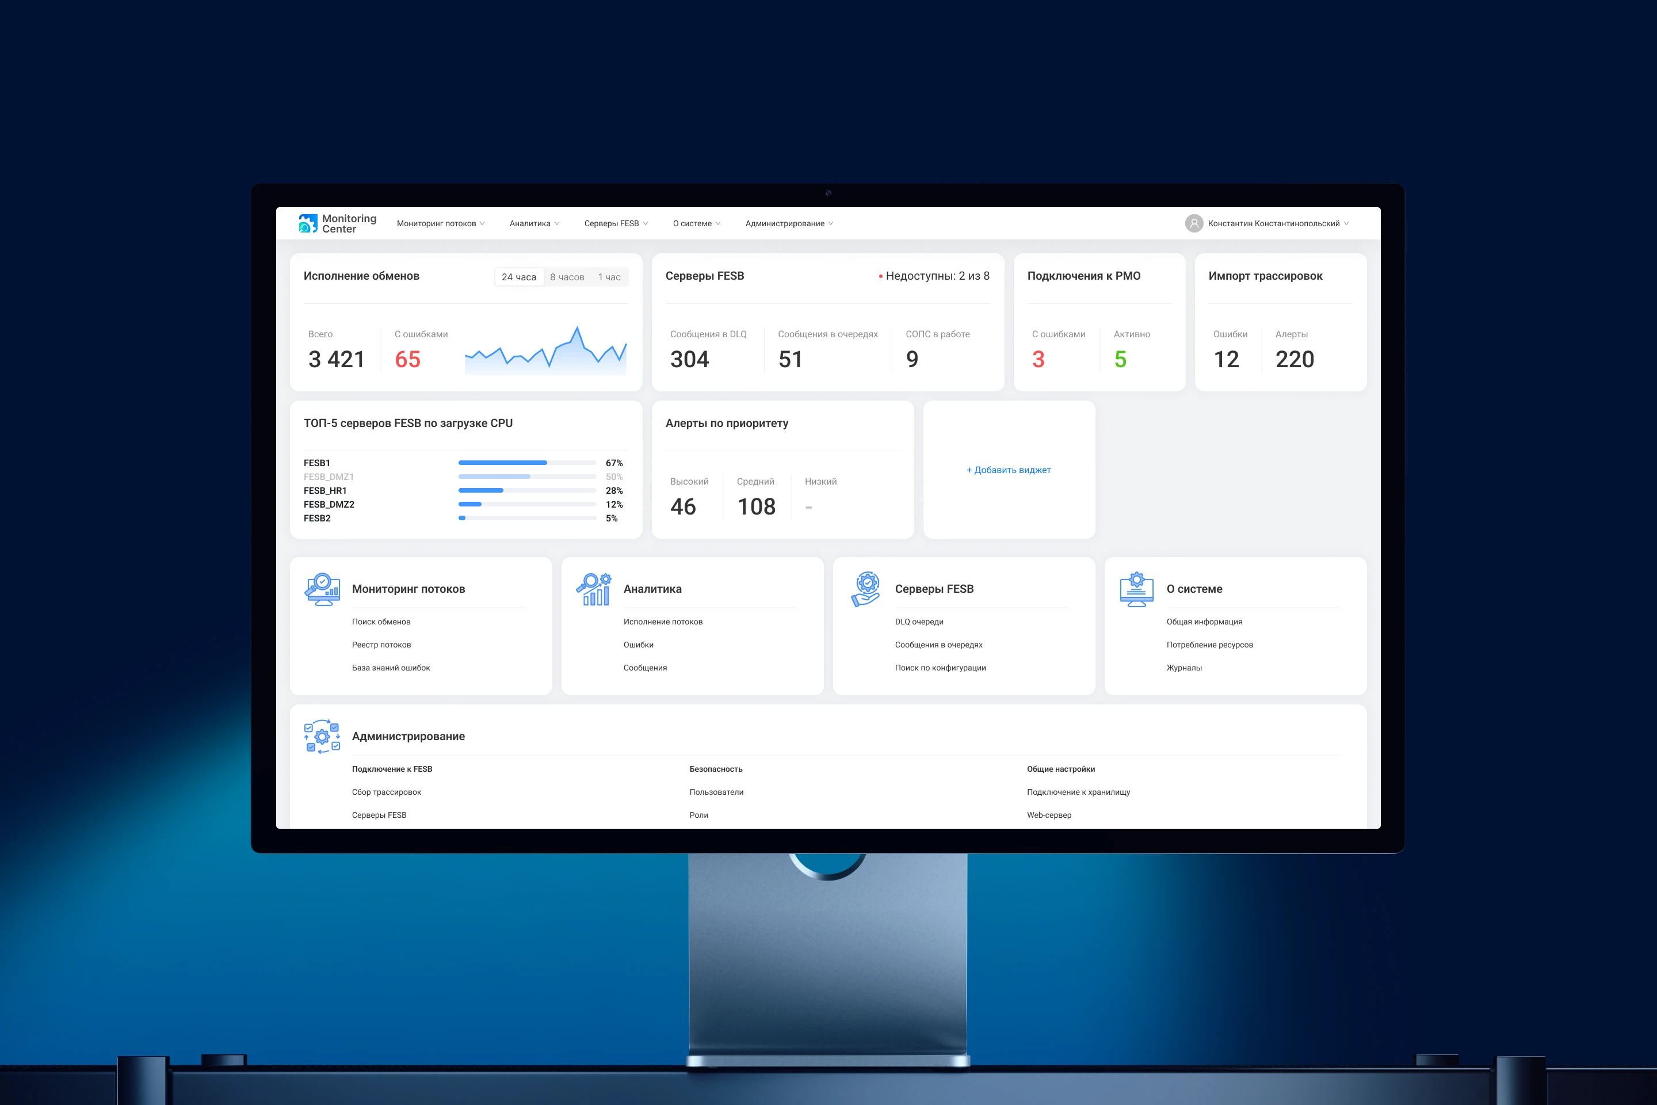Switch the chart to 8 часов
Viewport: 1657px width, 1105px height.
click(566, 277)
